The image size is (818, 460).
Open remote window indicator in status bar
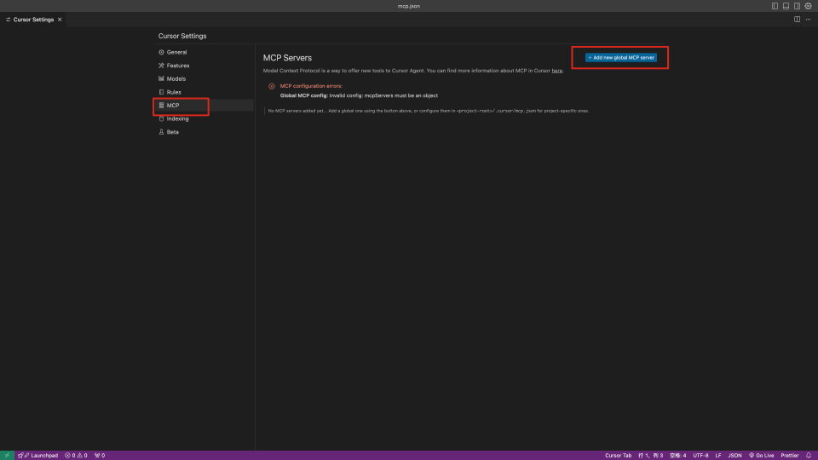point(7,455)
